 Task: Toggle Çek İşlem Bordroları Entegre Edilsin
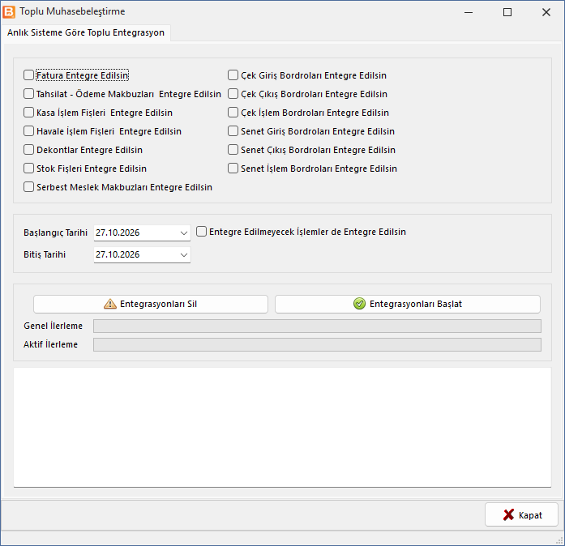233,113
